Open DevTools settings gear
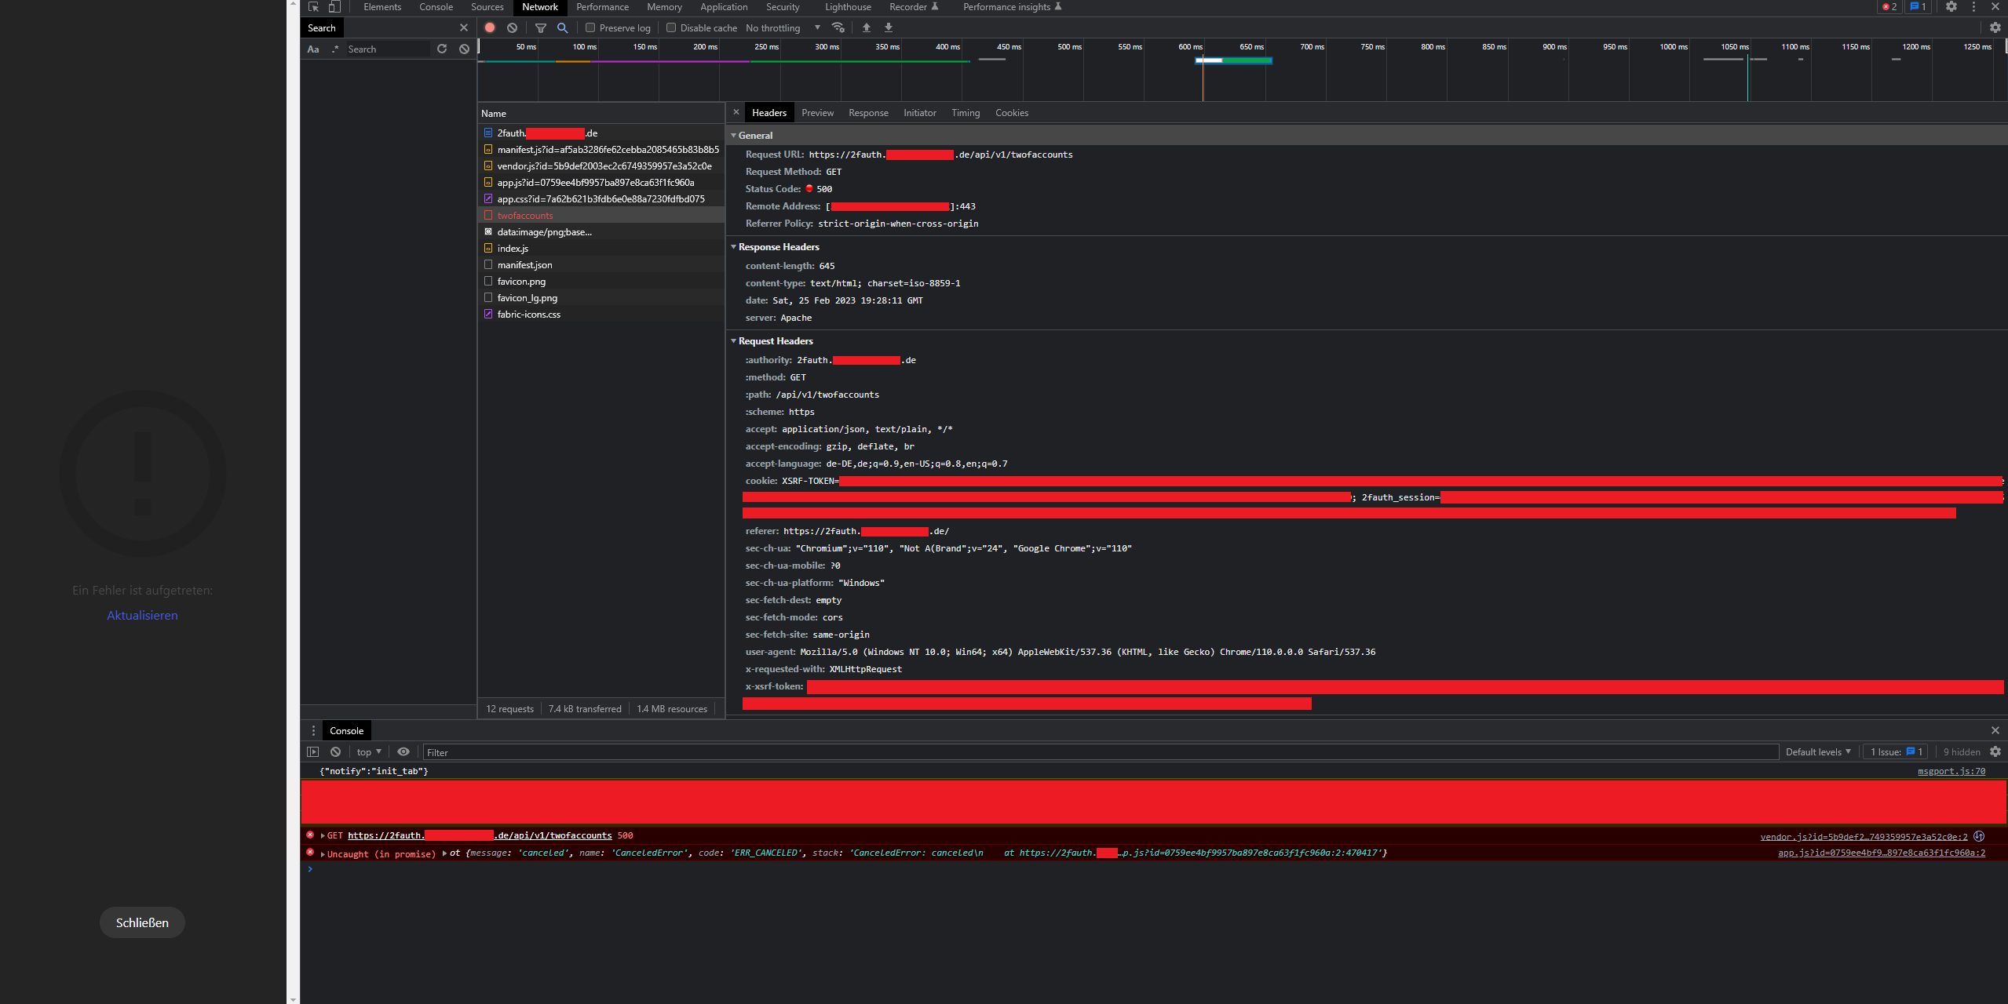Image resolution: width=2008 pixels, height=1004 pixels. pos(1952,7)
